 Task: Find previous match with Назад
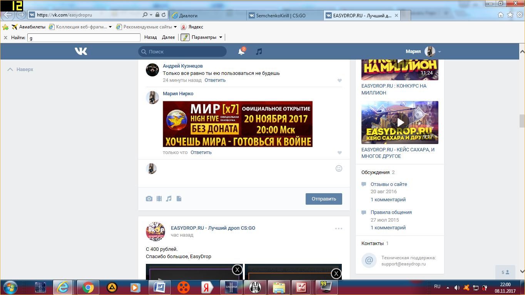(150, 37)
